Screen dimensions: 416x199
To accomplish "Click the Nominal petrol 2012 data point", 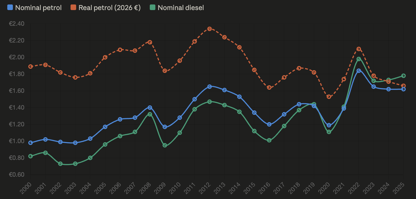I will coord(209,87).
